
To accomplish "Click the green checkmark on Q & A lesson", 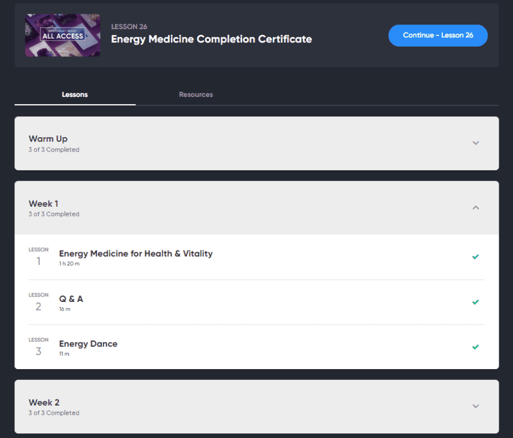I will 475,302.
